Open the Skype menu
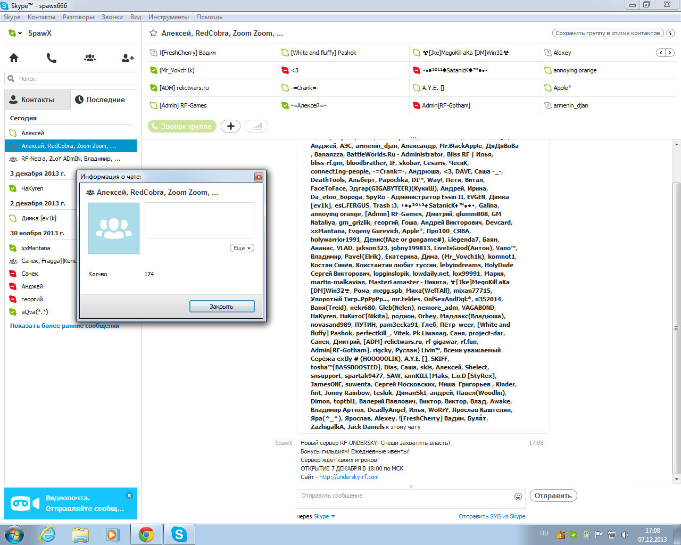Screen dimensions: 681x545 point(12,17)
